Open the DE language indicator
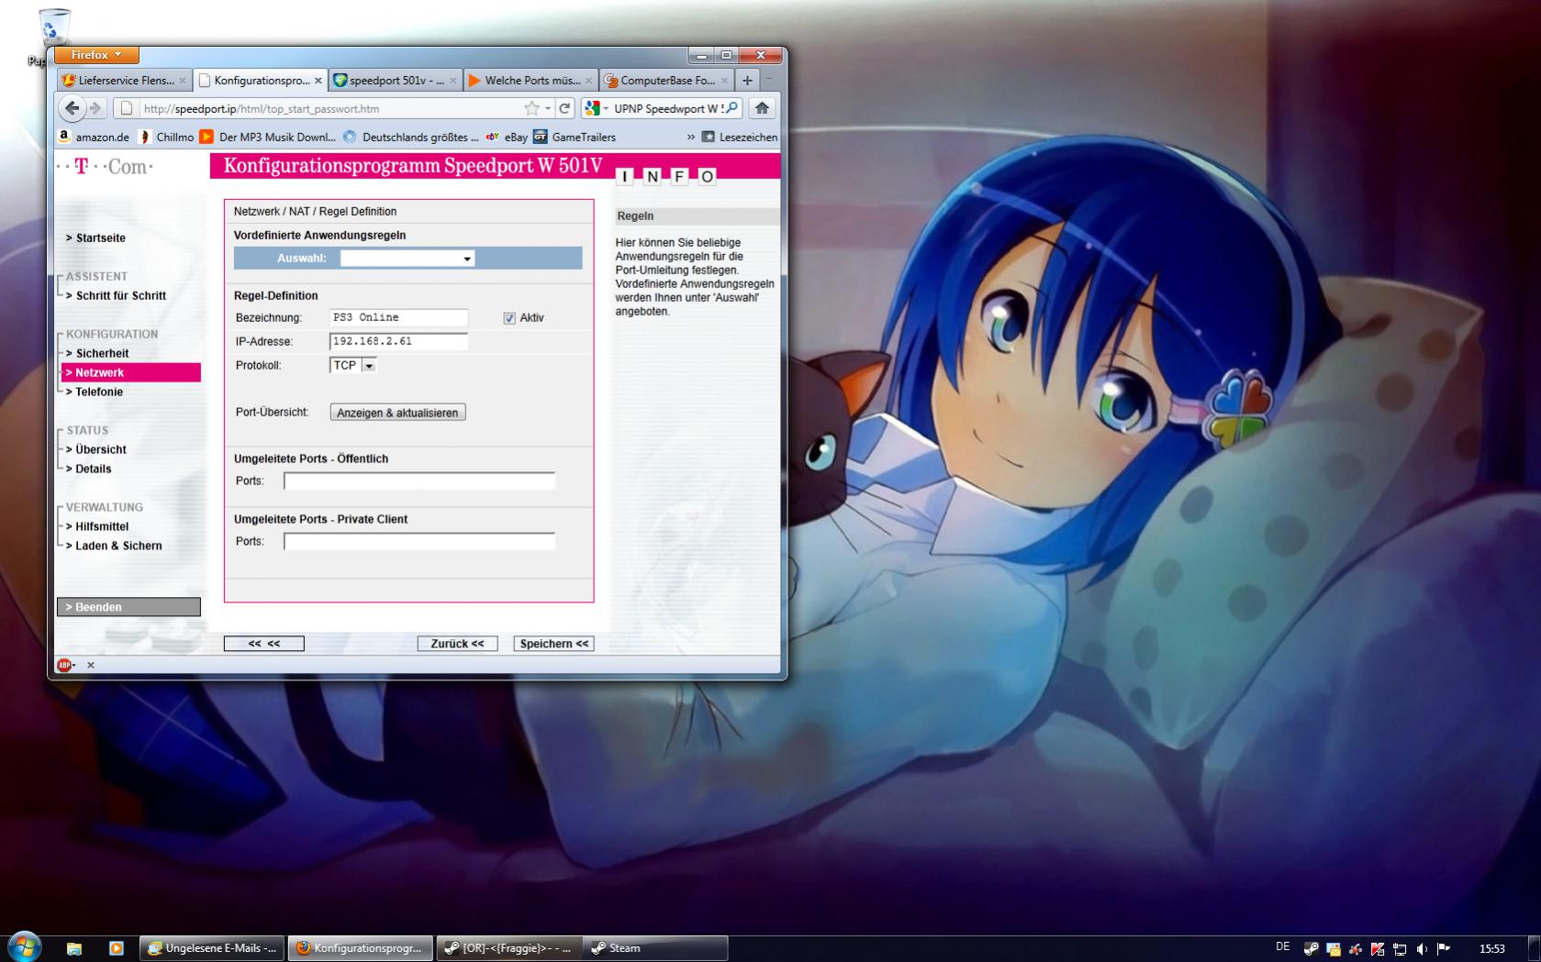 1282,947
